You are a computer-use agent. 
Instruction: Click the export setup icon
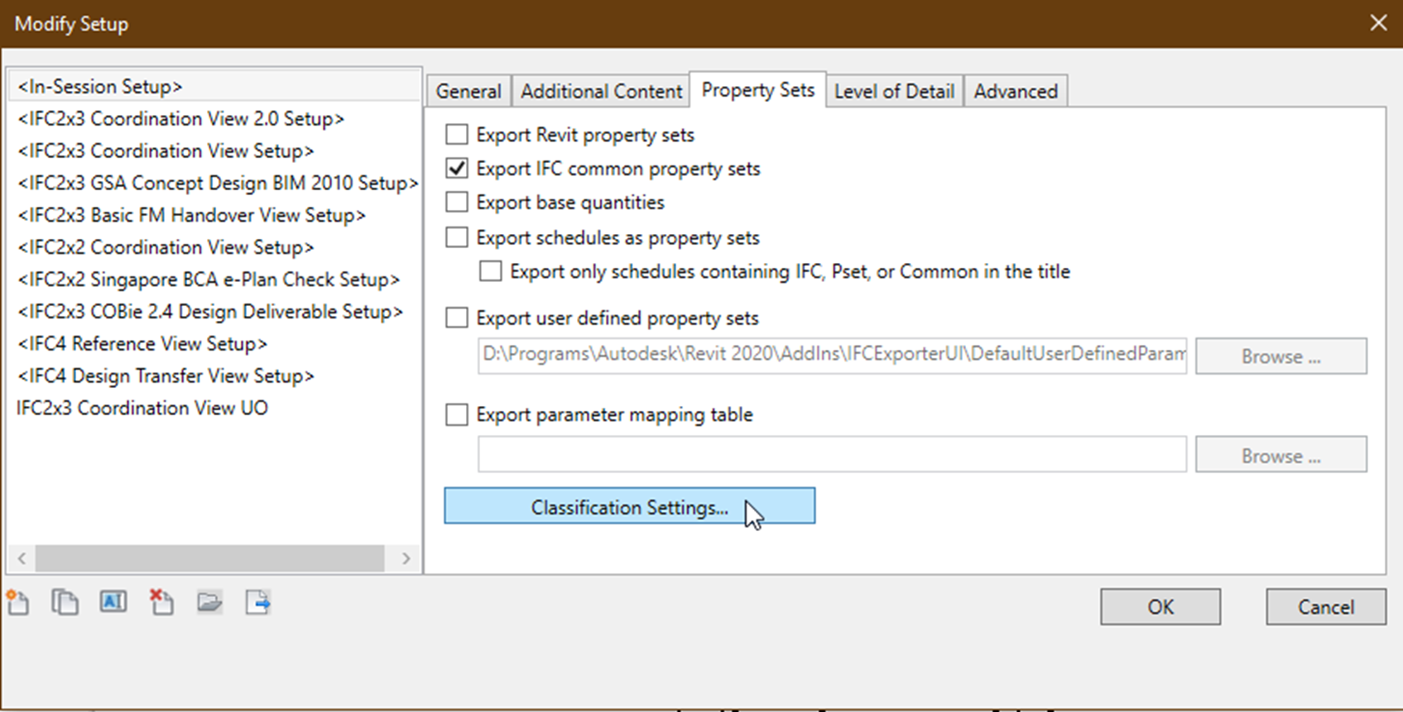click(x=257, y=603)
